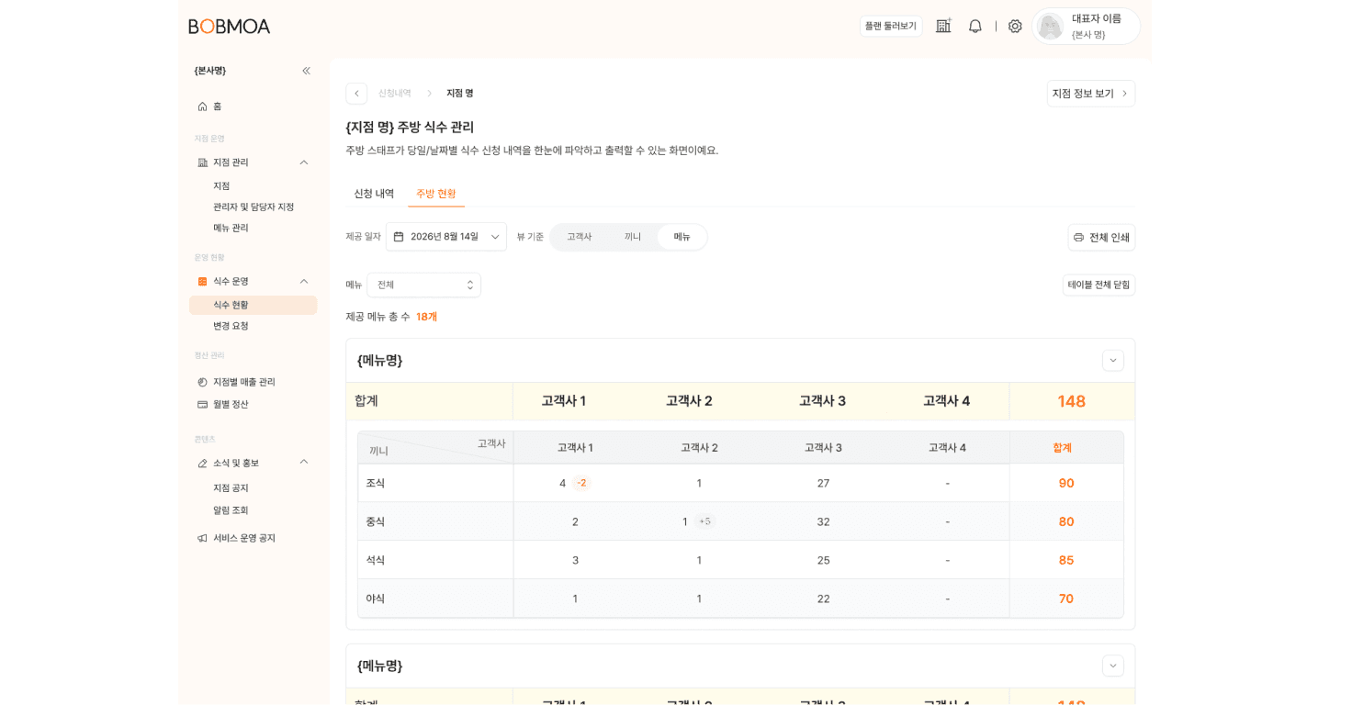Open 지점 under 지점 관리
This screenshot has height=705, width=1352.
click(221, 185)
